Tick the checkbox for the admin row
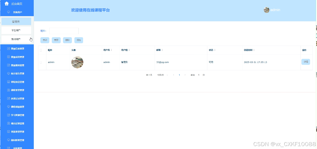 click(x=41, y=62)
